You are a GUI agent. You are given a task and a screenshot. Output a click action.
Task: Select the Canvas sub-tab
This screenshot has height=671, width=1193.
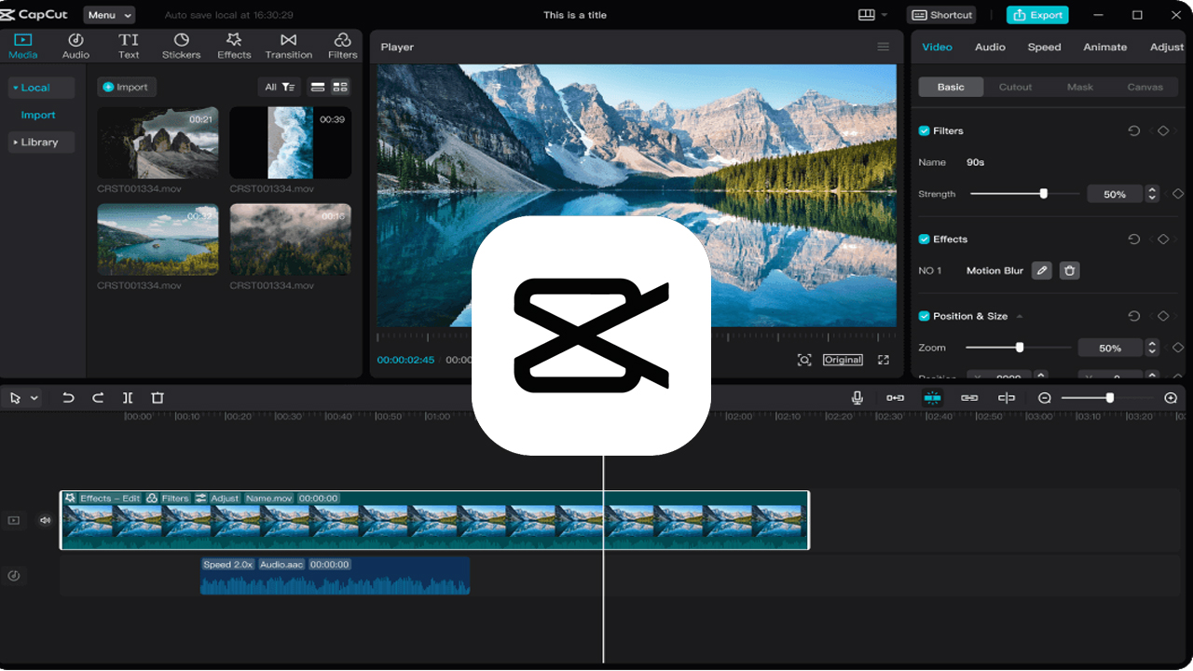coord(1145,87)
